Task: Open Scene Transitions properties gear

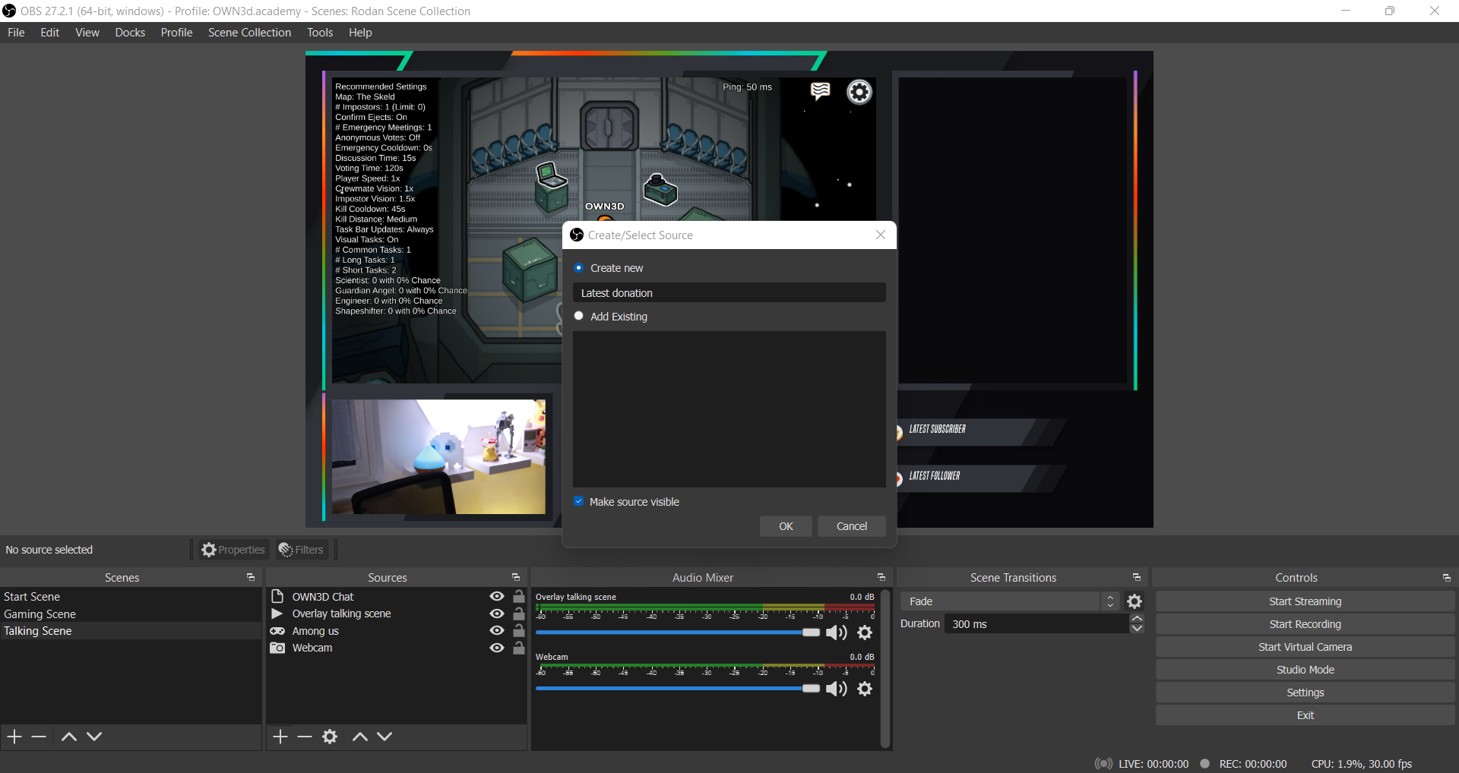Action: (x=1135, y=601)
